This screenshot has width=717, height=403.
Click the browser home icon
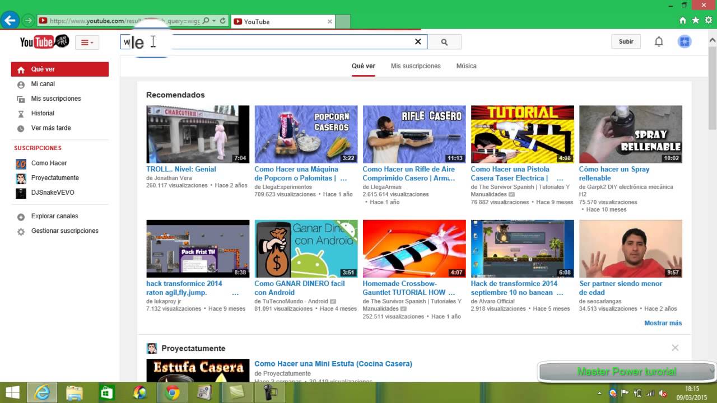(682, 20)
